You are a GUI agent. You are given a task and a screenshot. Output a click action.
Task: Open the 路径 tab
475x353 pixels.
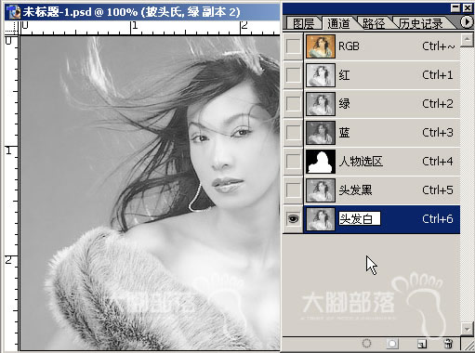pyautogui.click(x=374, y=23)
